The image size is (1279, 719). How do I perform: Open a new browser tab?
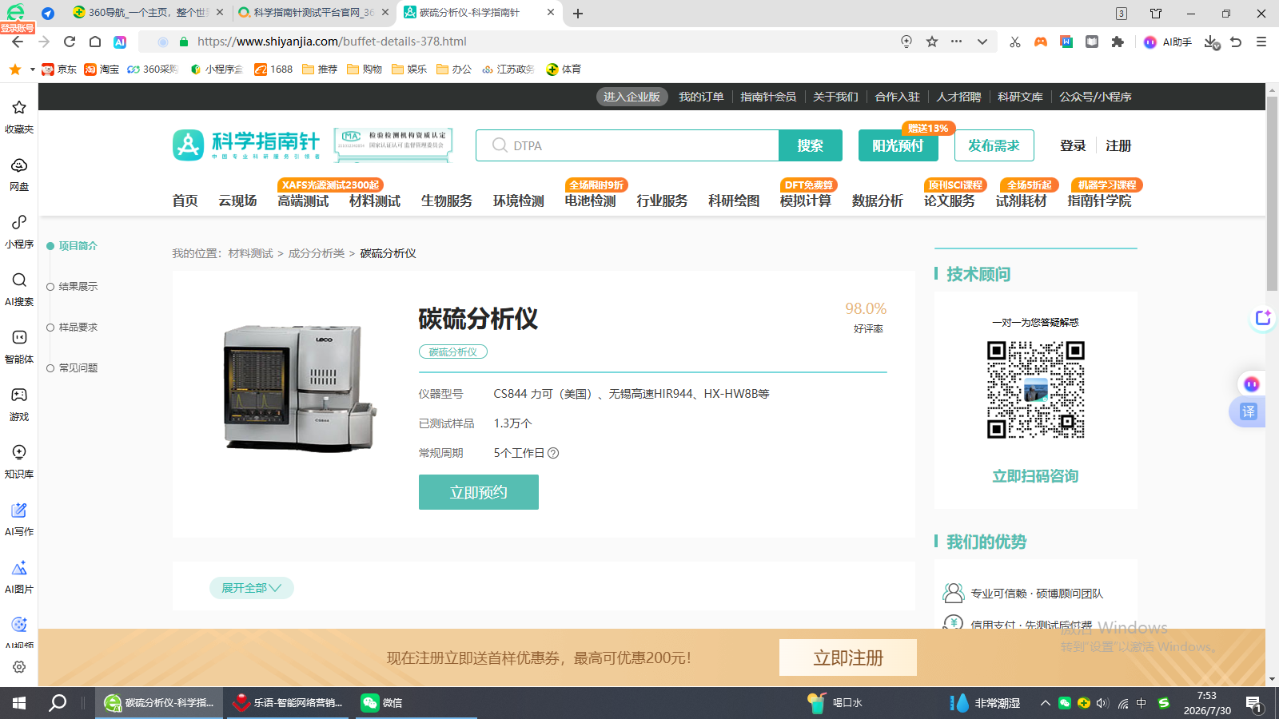point(578,14)
